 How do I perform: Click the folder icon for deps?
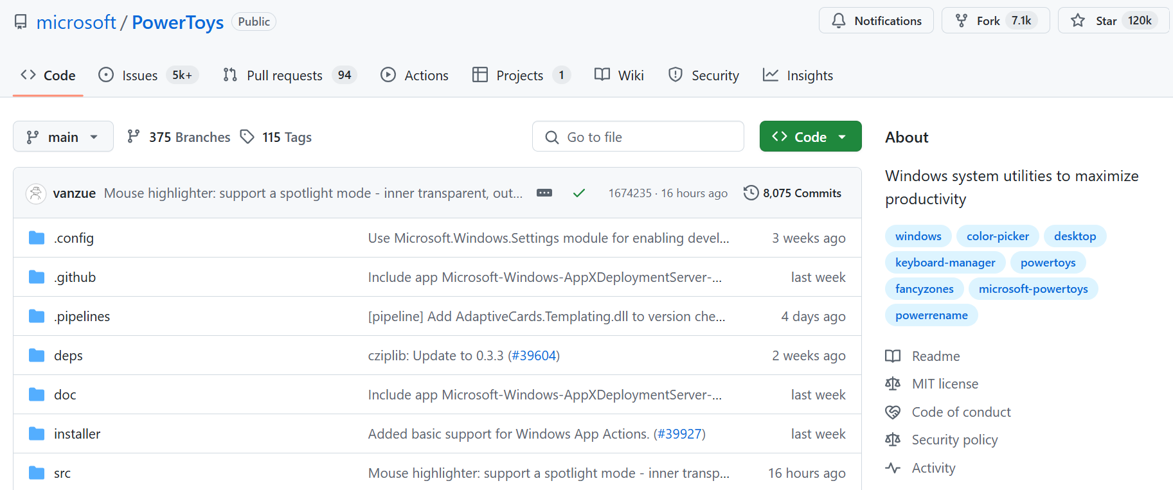tap(37, 356)
